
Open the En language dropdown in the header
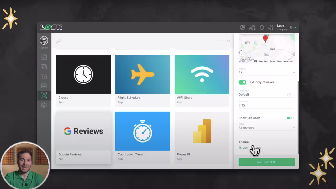click(x=293, y=27)
